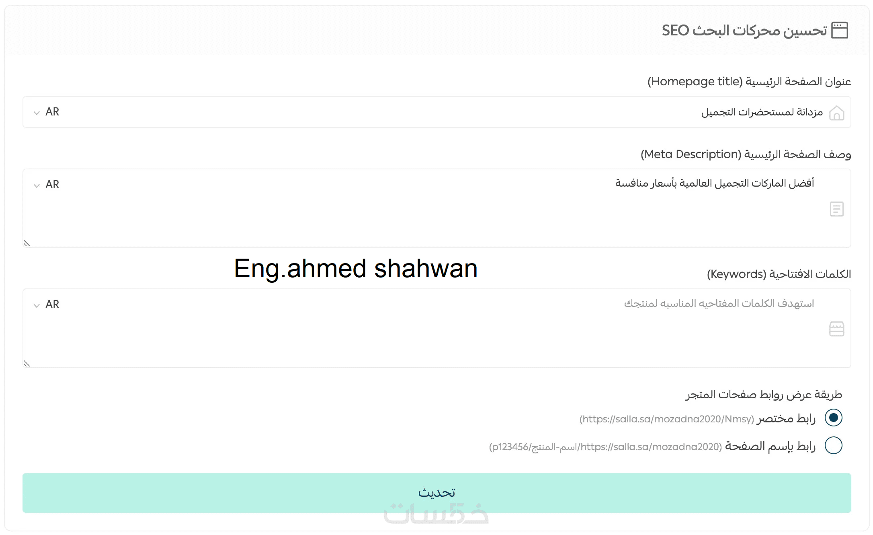
Task: Select the short link radio option
Action: coord(833,418)
